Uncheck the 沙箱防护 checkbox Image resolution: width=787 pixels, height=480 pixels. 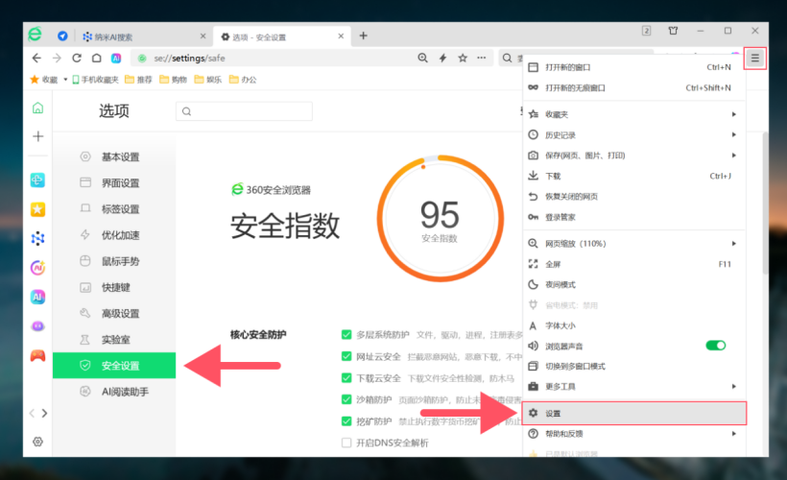tap(346, 399)
